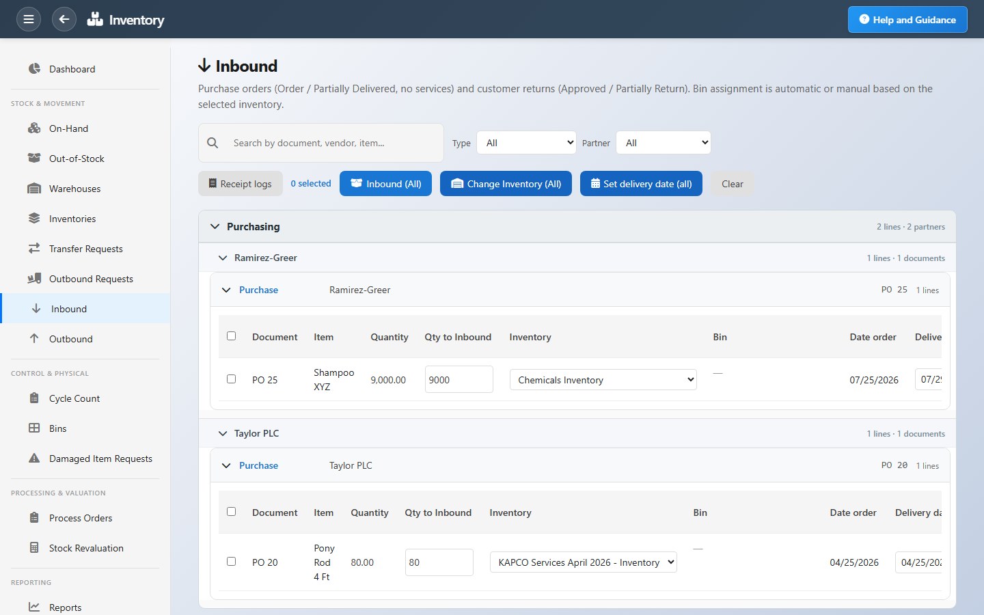
Task: Open the Type filter dropdown
Action: click(x=527, y=143)
